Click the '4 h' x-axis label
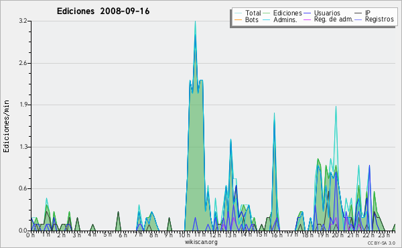Screen dimensions: 402x248 [x=92, y=235]
